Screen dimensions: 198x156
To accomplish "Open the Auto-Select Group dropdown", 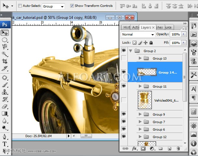I will [53, 6].
